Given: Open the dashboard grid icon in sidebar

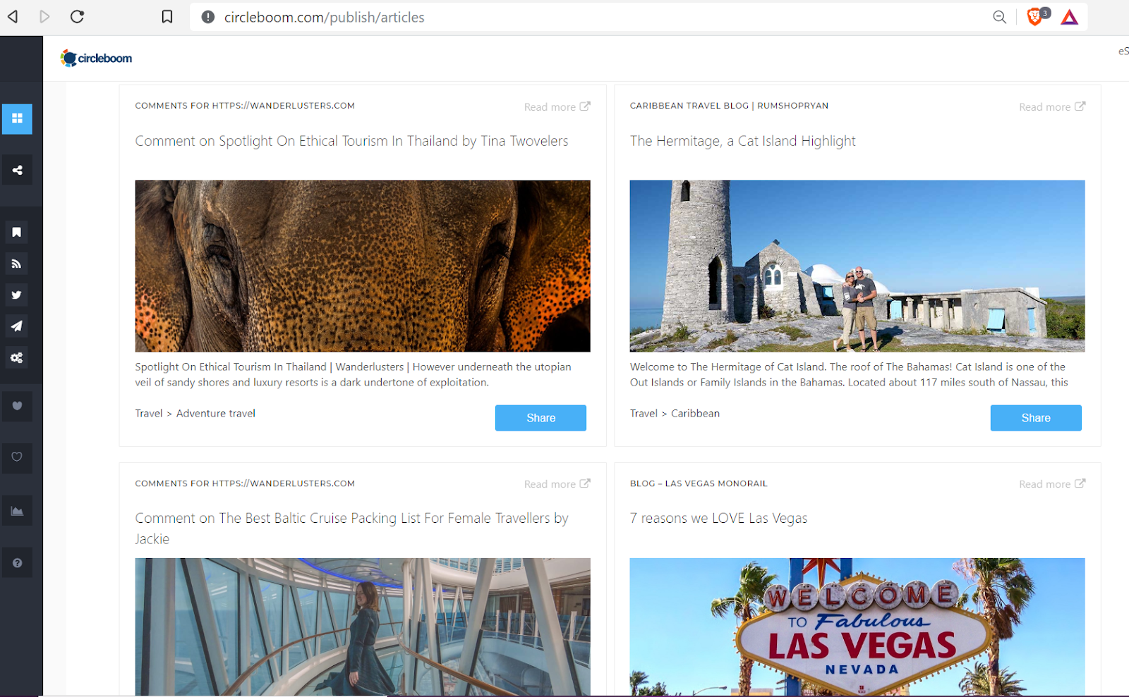Looking at the screenshot, I should tap(17, 118).
